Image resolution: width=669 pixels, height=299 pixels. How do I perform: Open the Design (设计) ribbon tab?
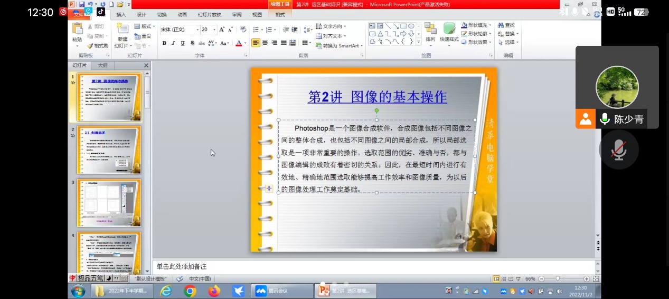(x=142, y=15)
